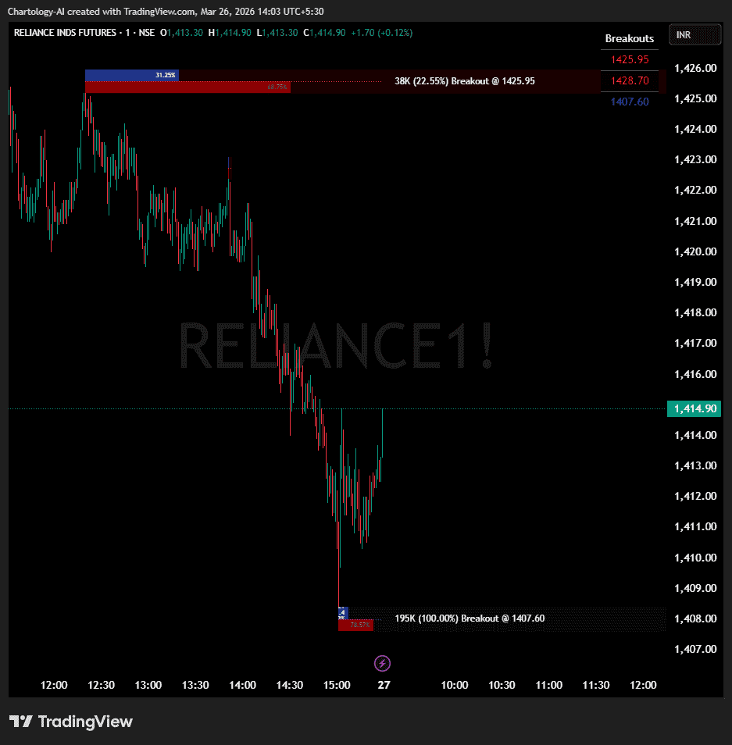
Task: Click the purple lightning bolt event icon
Action: [x=383, y=664]
